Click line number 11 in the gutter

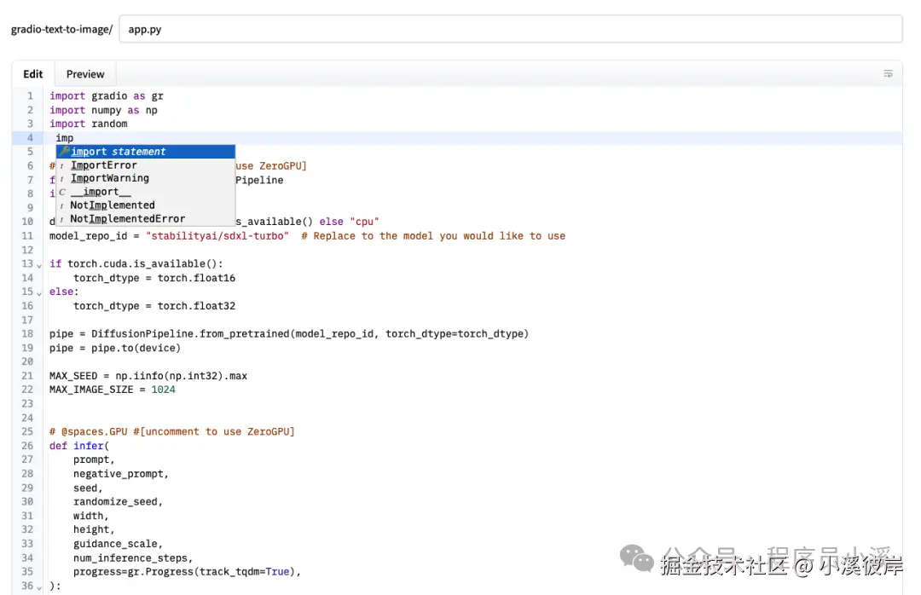pyautogui.click(x=27, y=236)
